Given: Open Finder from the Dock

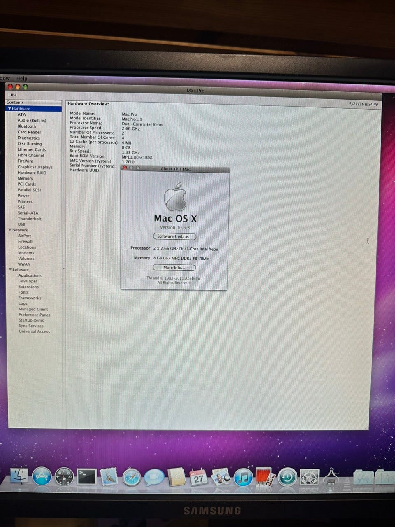Looking at the screenshot, I should [19, 476].
